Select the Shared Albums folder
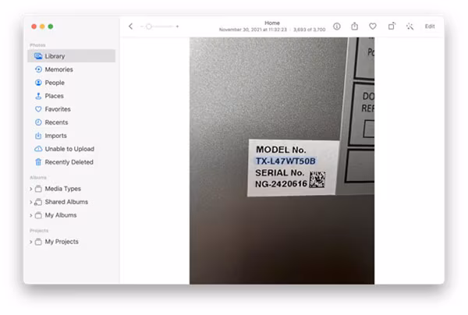This screenshot has height=315, width=468. click(x=71, y=202)
